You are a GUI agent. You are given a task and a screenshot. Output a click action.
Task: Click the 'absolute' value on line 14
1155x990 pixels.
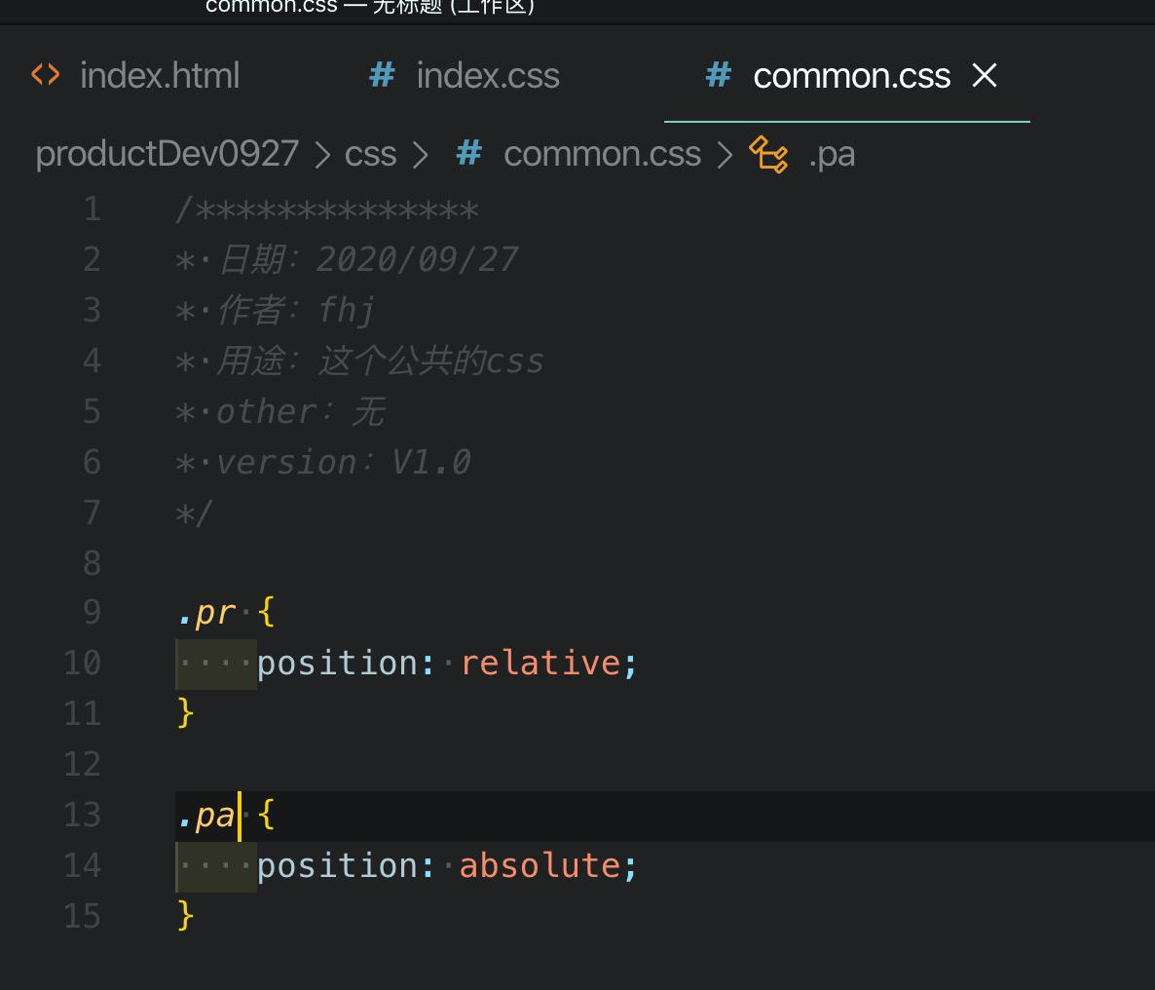[540, 865]
